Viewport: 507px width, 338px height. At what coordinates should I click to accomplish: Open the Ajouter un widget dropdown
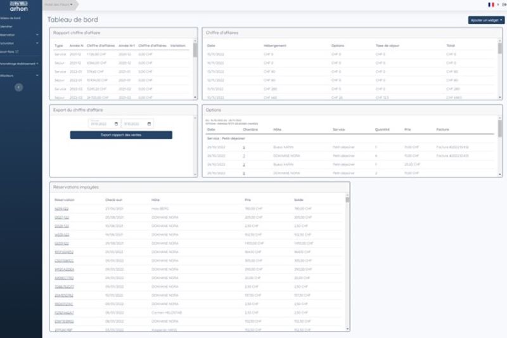tap(486, 20)
